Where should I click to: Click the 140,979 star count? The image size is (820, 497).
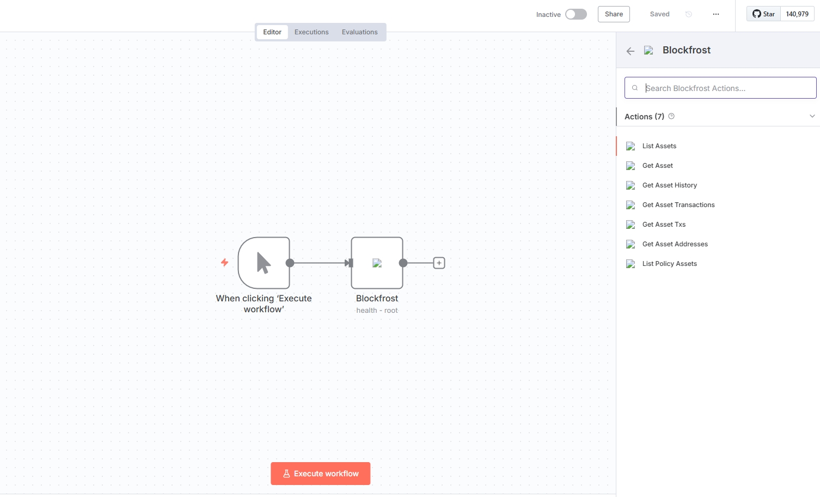pyautogui.click(x=797, y=14)
